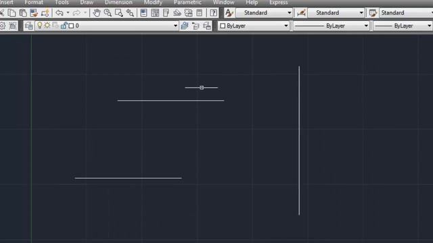Image resolution: width=433 pixels, height=243 pixels.
Task: Open the Layer States Manager icon
Action: click(207, 26)
